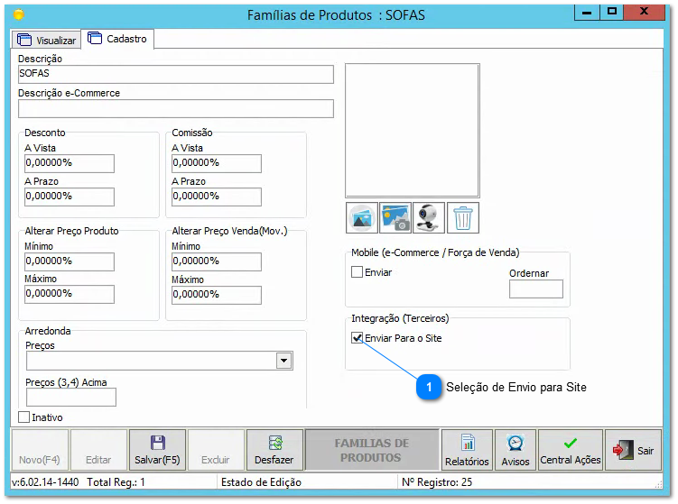This screenshot has height=504, width=678.
Task: Click Sair to exit
Action: click(x=633, y=450)
